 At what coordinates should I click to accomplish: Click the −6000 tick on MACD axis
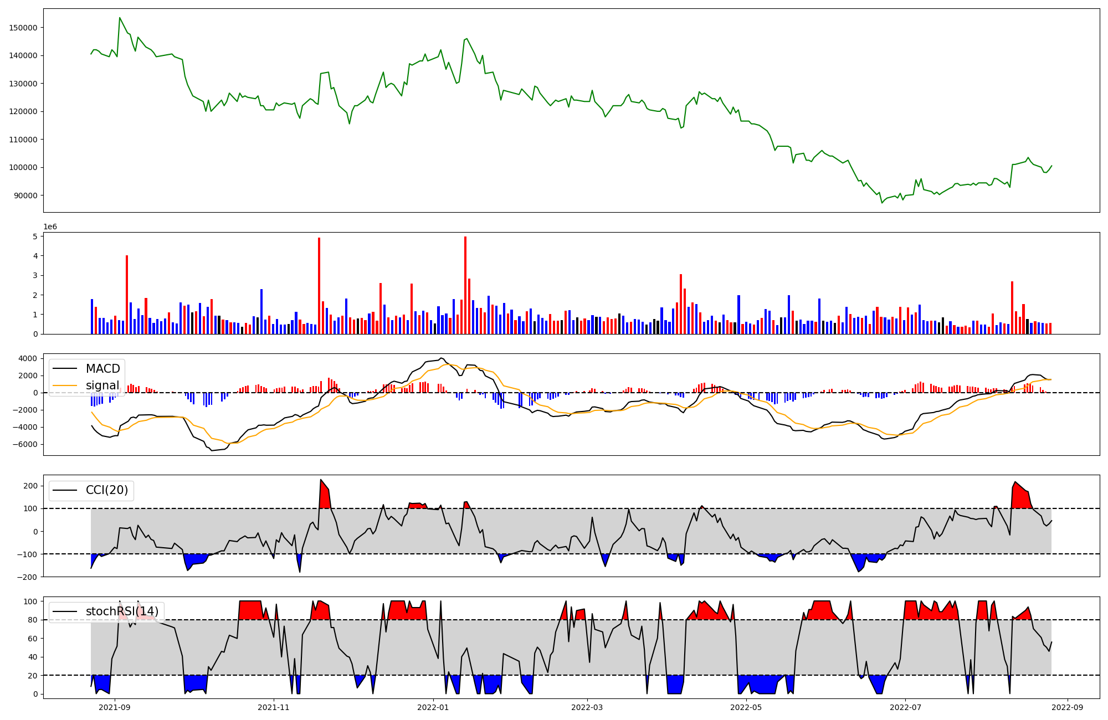[x=25, y=444]
